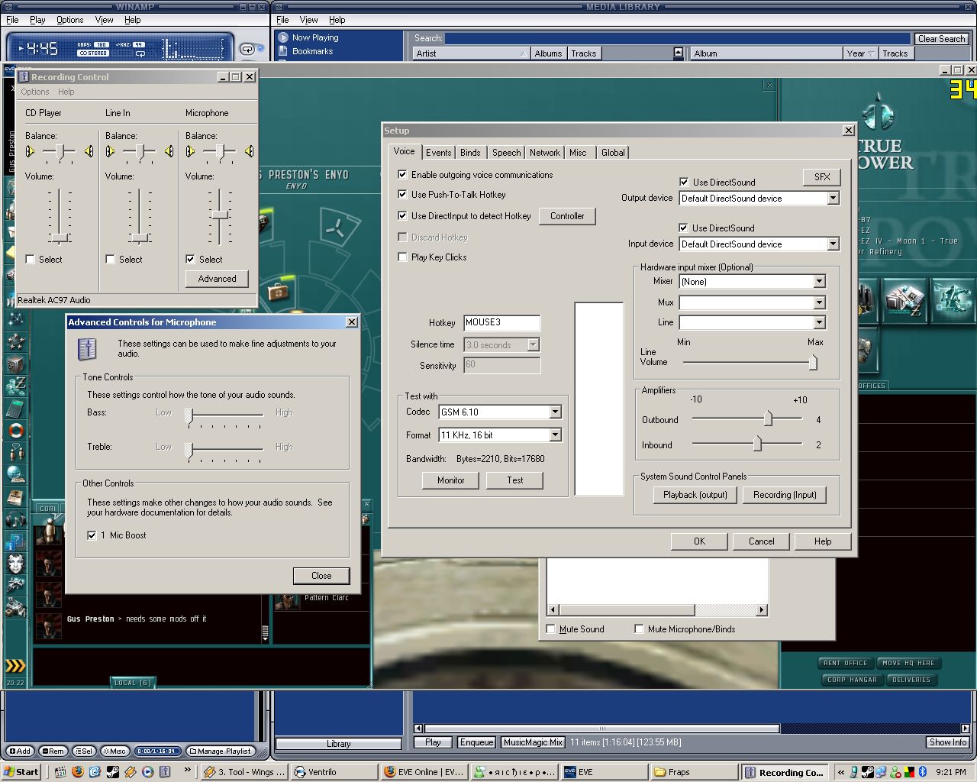Open the EVE jukebox headphones icon
977x782 pixels.
pos(15,520)
